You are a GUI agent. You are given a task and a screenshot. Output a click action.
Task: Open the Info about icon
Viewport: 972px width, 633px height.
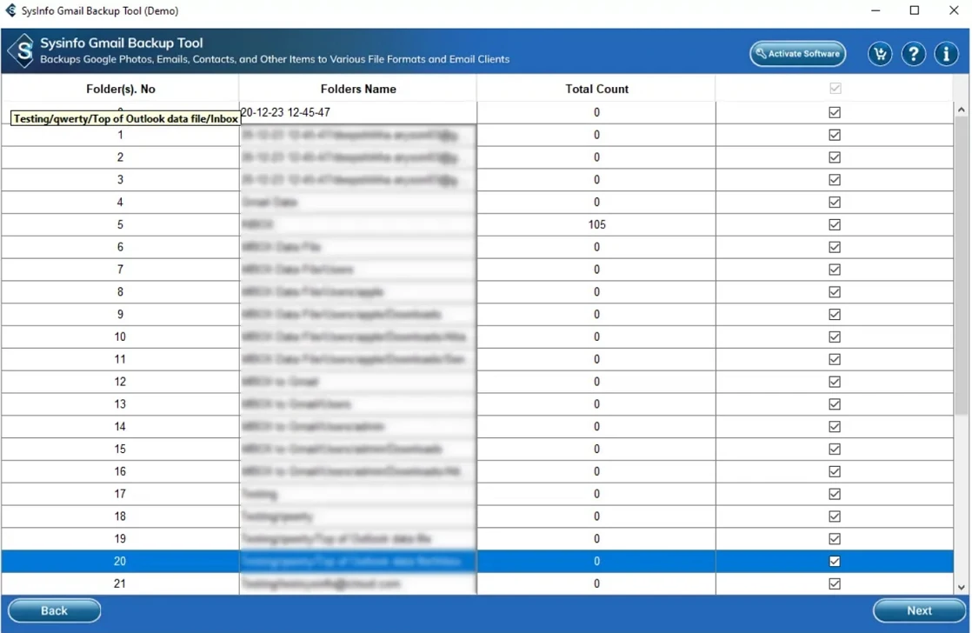click(946, 54)
